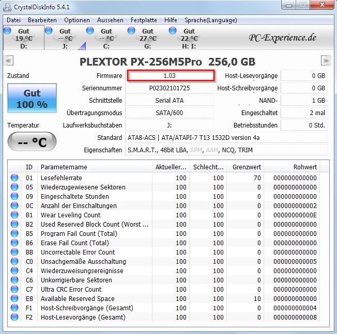Click status orb of Unsachgemäße Ausschaltung row
This screenshot has width=337, height=334.
tap(14, 261)
